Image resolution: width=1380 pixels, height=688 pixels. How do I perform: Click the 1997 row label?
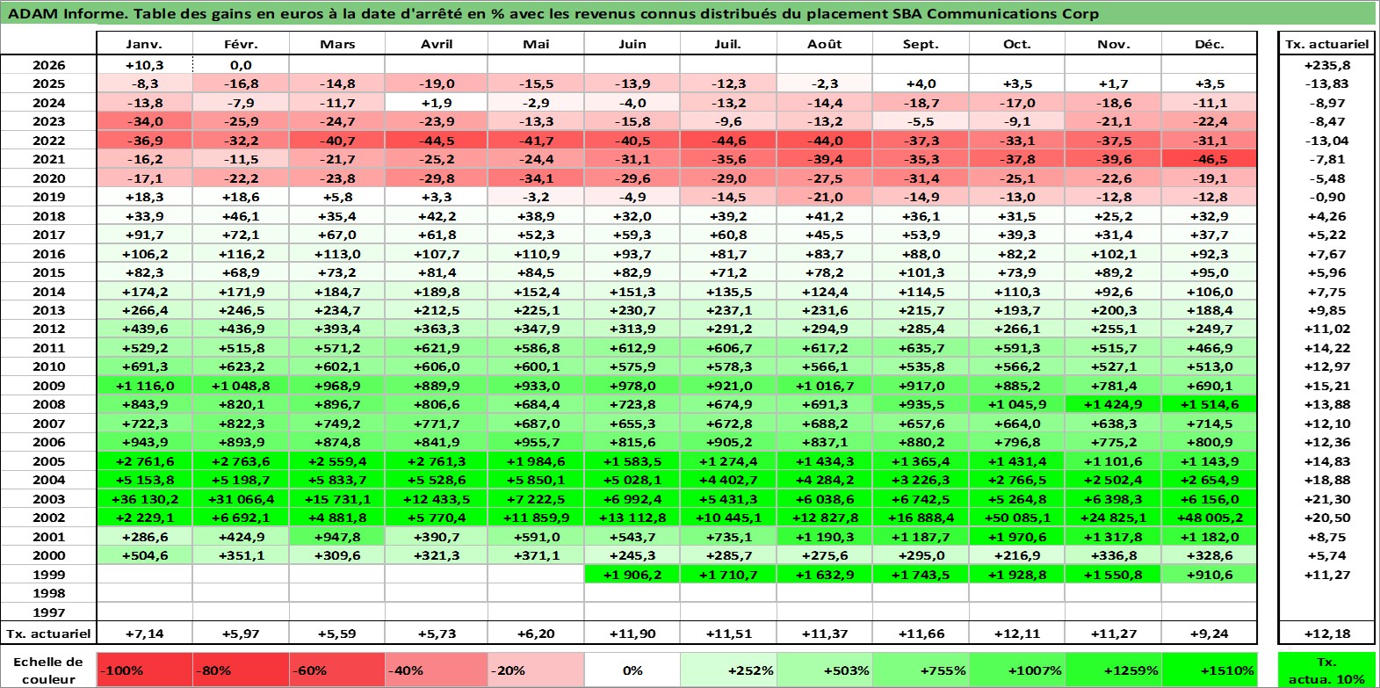[x=48, y=612]
